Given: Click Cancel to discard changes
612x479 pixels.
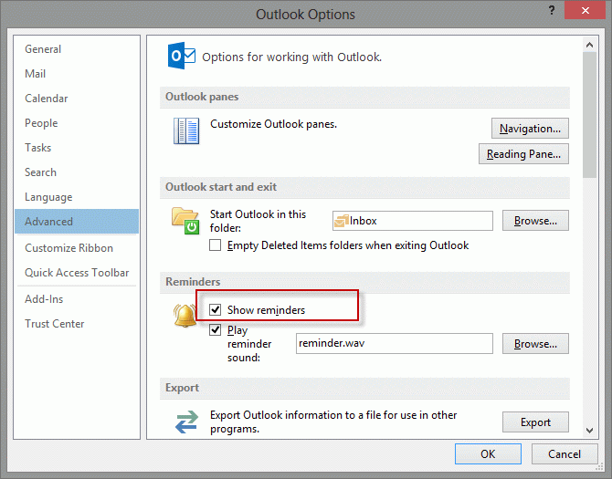Looking at the screenshot, I should coord(565,454).
